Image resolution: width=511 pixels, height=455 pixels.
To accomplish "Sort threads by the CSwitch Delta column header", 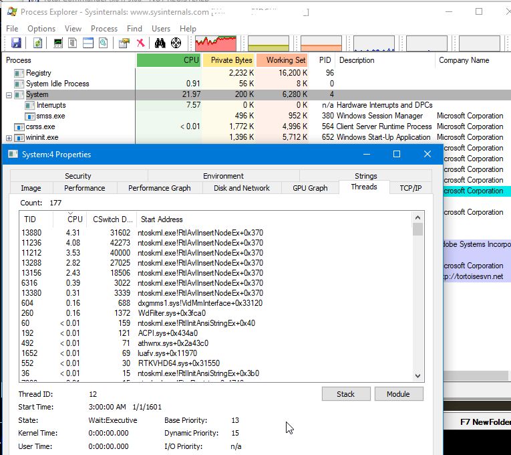I will coord(111,219).
